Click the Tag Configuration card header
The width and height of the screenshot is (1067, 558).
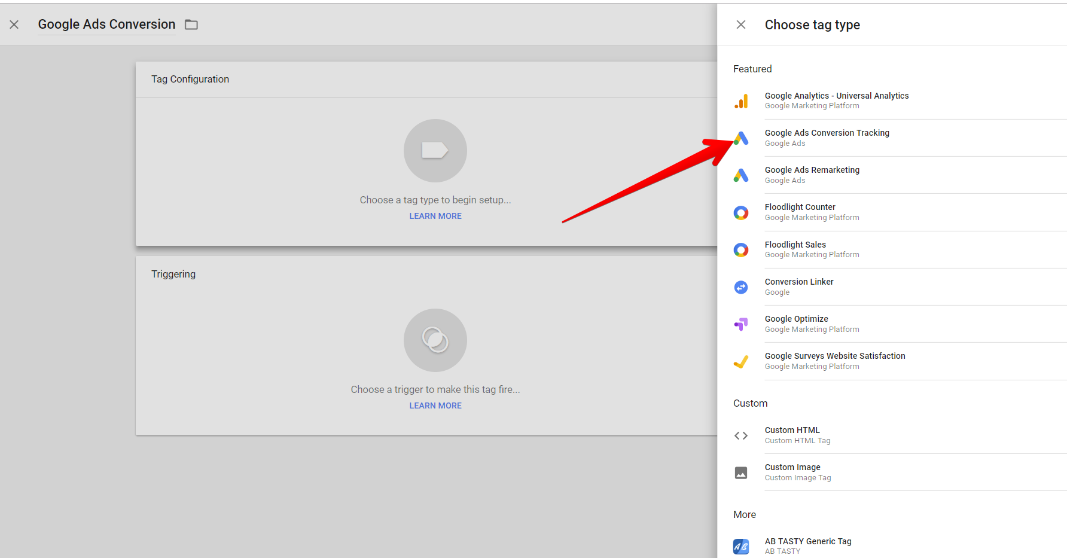click(x=426, y=80)
